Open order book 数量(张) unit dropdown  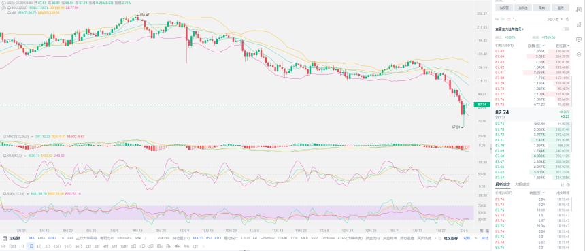(536, 46)
